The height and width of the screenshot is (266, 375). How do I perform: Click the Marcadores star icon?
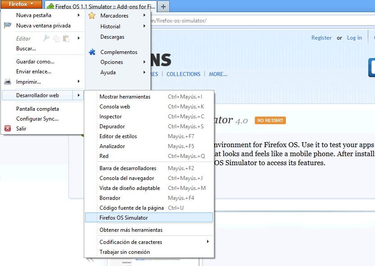pos(92,16)
